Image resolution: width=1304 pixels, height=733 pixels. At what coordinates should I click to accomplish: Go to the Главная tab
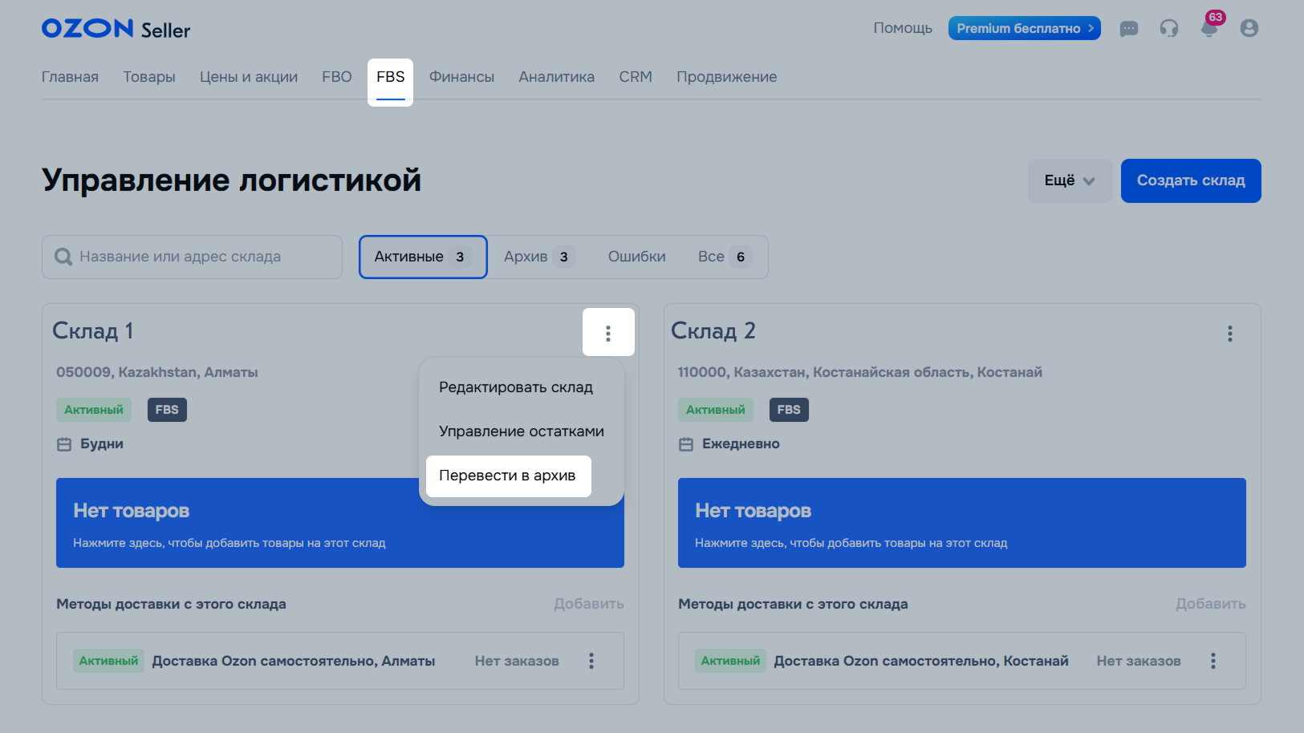coord(70,77)
